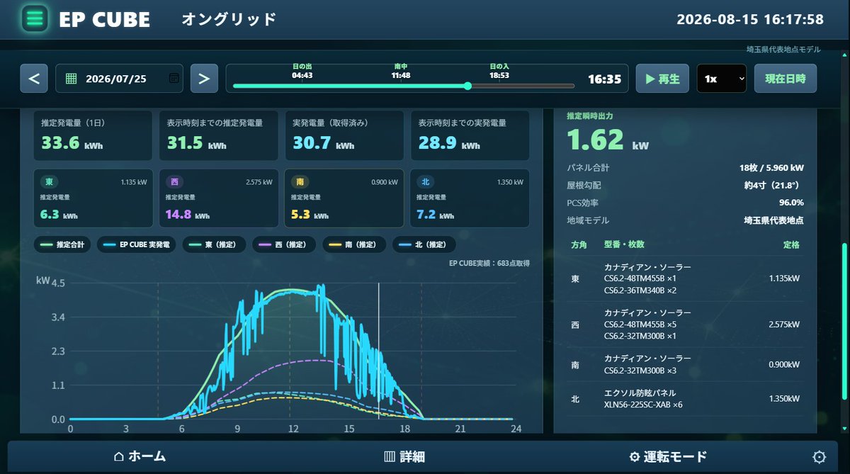
Task: Select the 東 estimated generation card
Action: [x=93, y=198]
